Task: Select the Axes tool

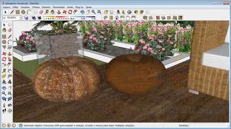Action: coord(4,82)
